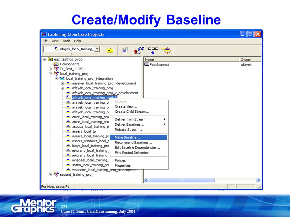This screenshot has height=217, width=290.
Task: Click the horizontal scrollbar left arrow
Action: (146, 180)
